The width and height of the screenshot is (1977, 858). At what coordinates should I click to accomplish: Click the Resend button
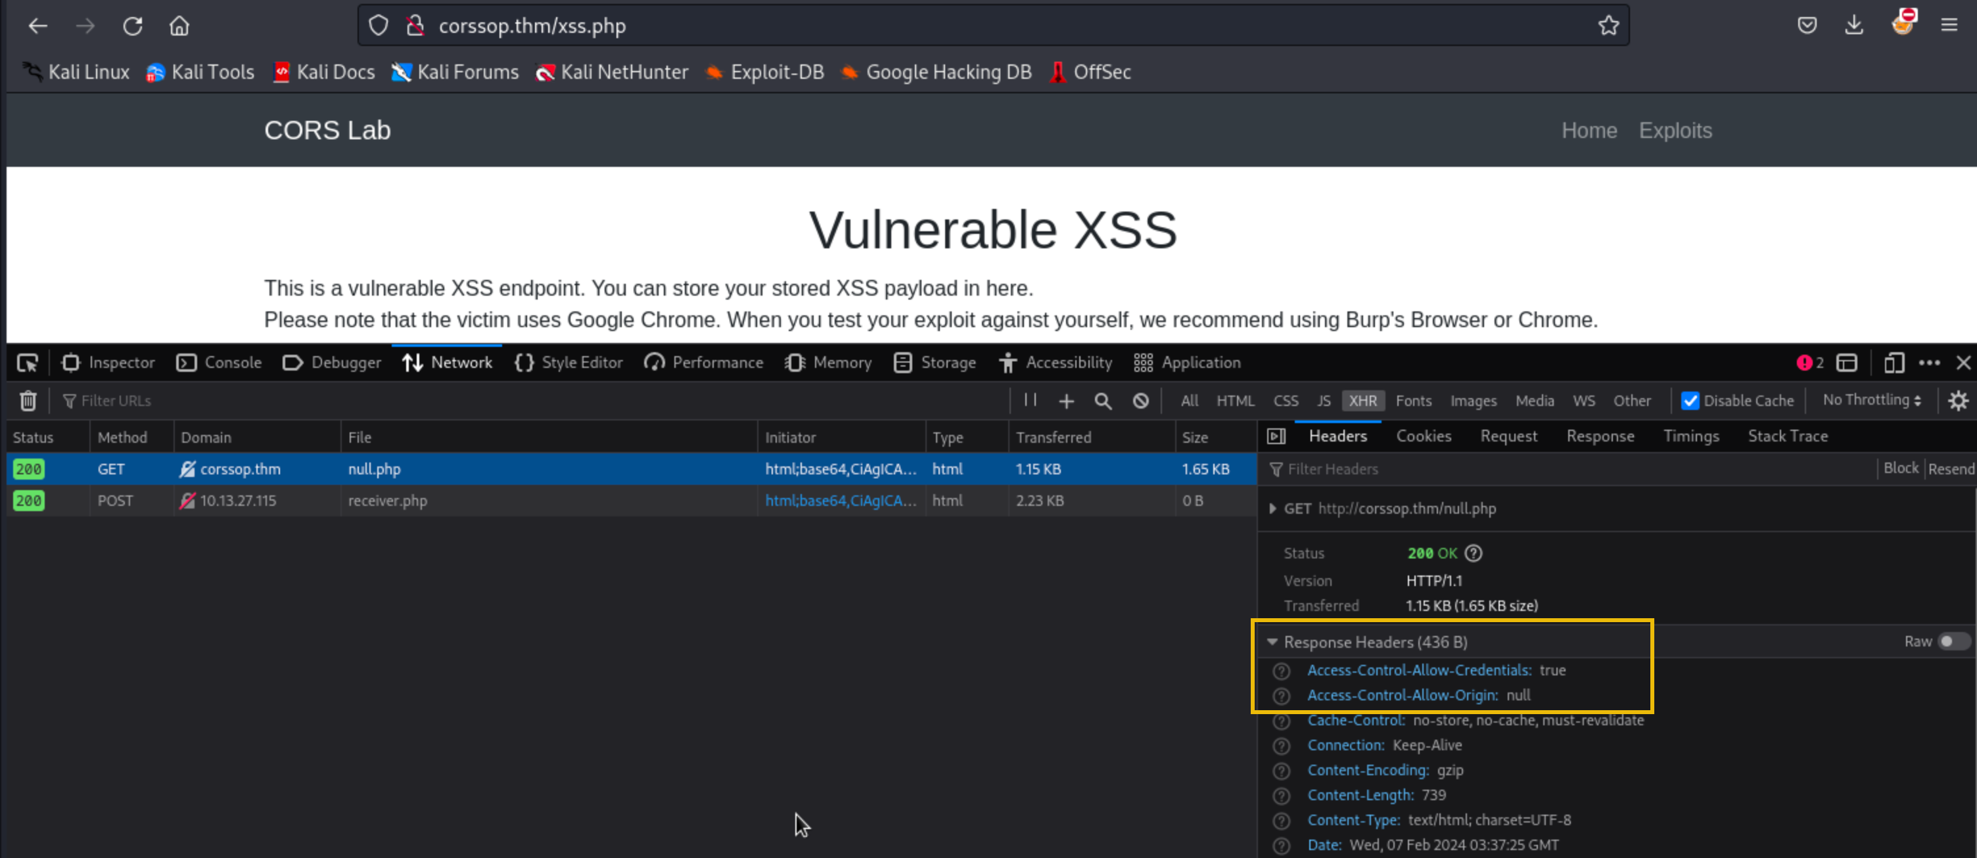[1950, 469]
